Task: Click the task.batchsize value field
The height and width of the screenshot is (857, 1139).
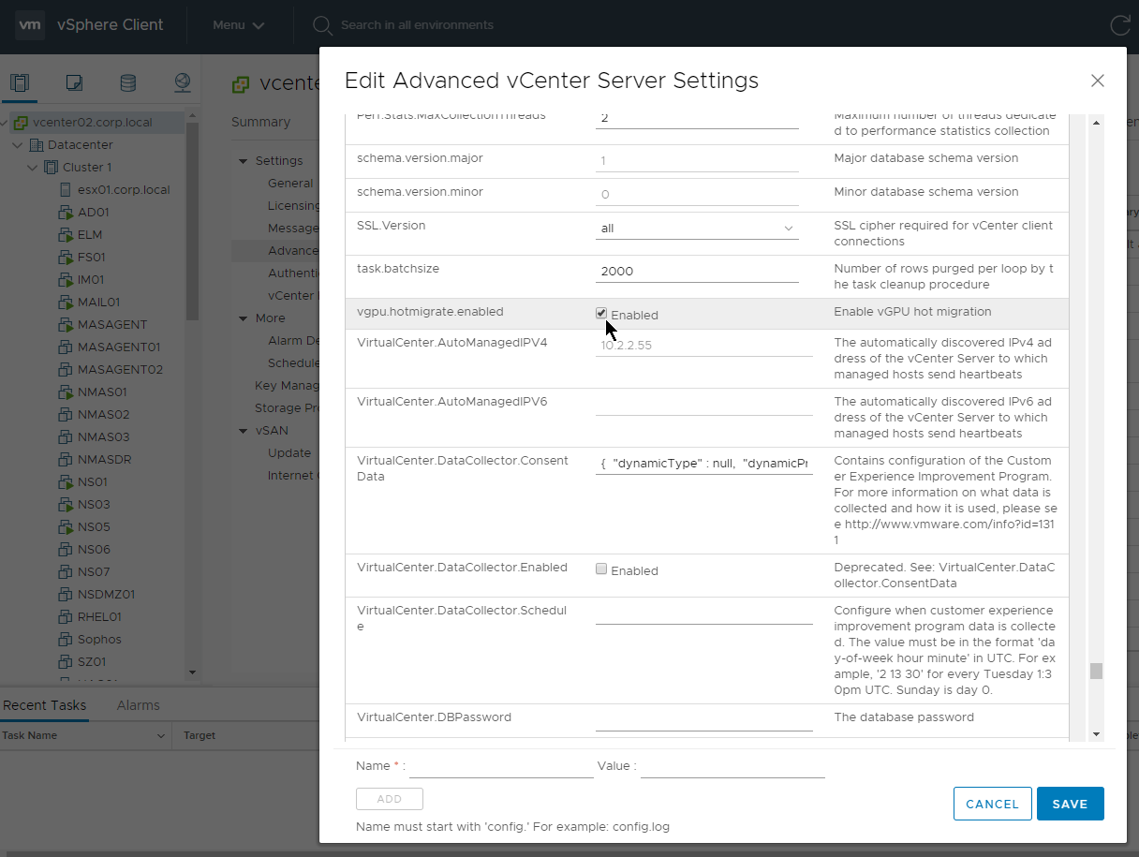Action: [x=697, y=271]
